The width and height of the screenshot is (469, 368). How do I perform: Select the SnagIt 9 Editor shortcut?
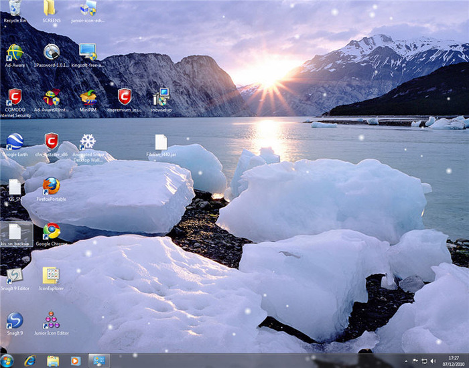[x=15, y=275]
